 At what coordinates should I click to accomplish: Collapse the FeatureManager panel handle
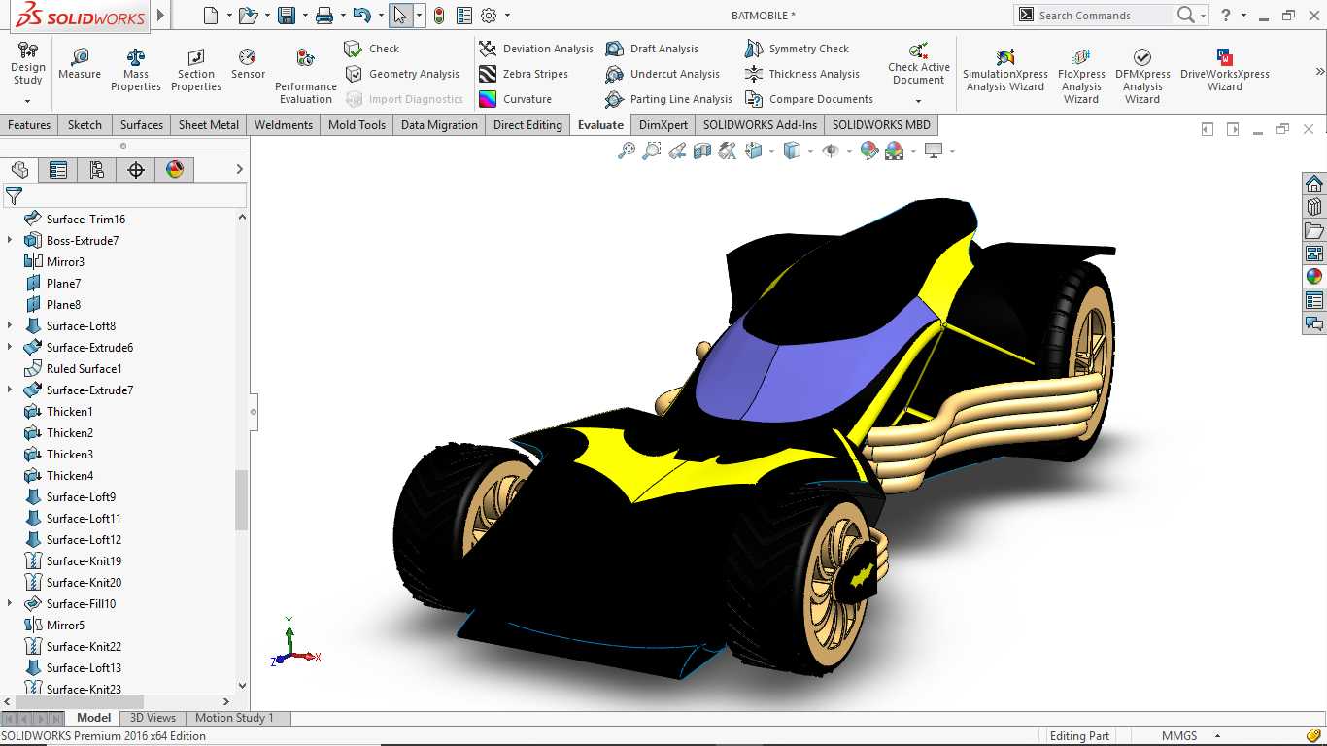click(x=254, y=412)
